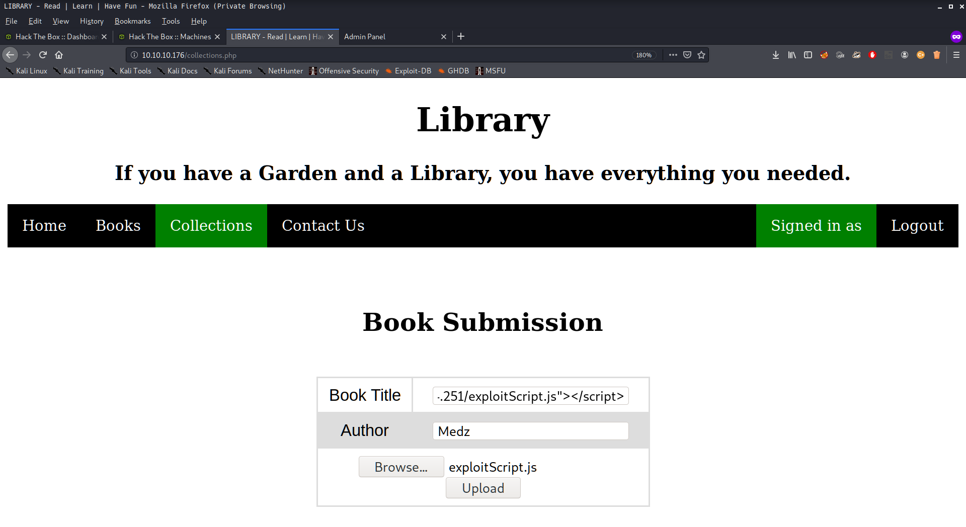Image resolution: width=966 pixels, height=527 pixels.
Task: Open the Kali Linux bookmark
Action: (26, 71)
